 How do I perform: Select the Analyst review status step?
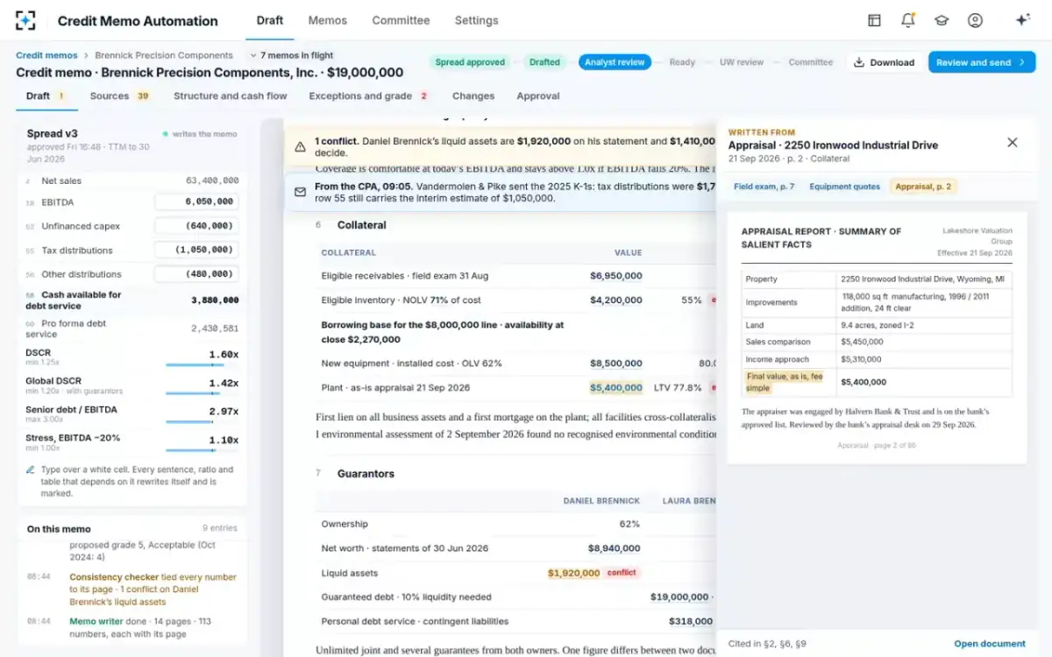[615, 62]
